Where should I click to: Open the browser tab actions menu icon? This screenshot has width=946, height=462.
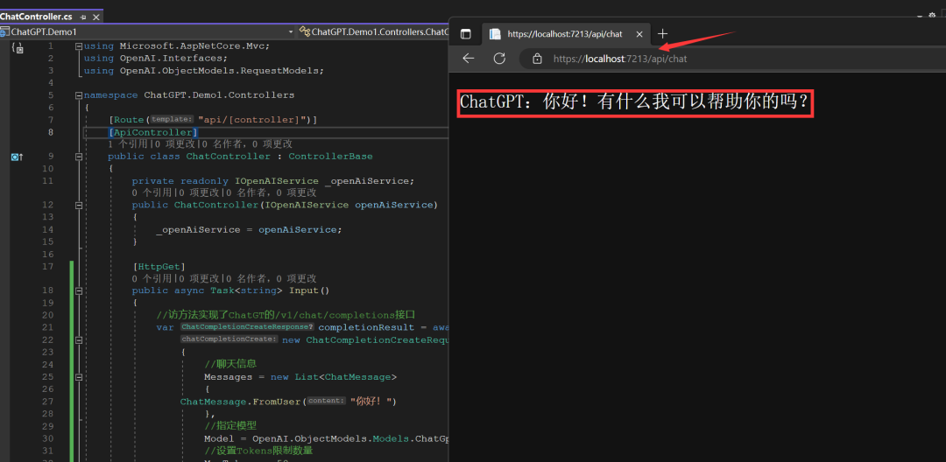pos(466,34)
